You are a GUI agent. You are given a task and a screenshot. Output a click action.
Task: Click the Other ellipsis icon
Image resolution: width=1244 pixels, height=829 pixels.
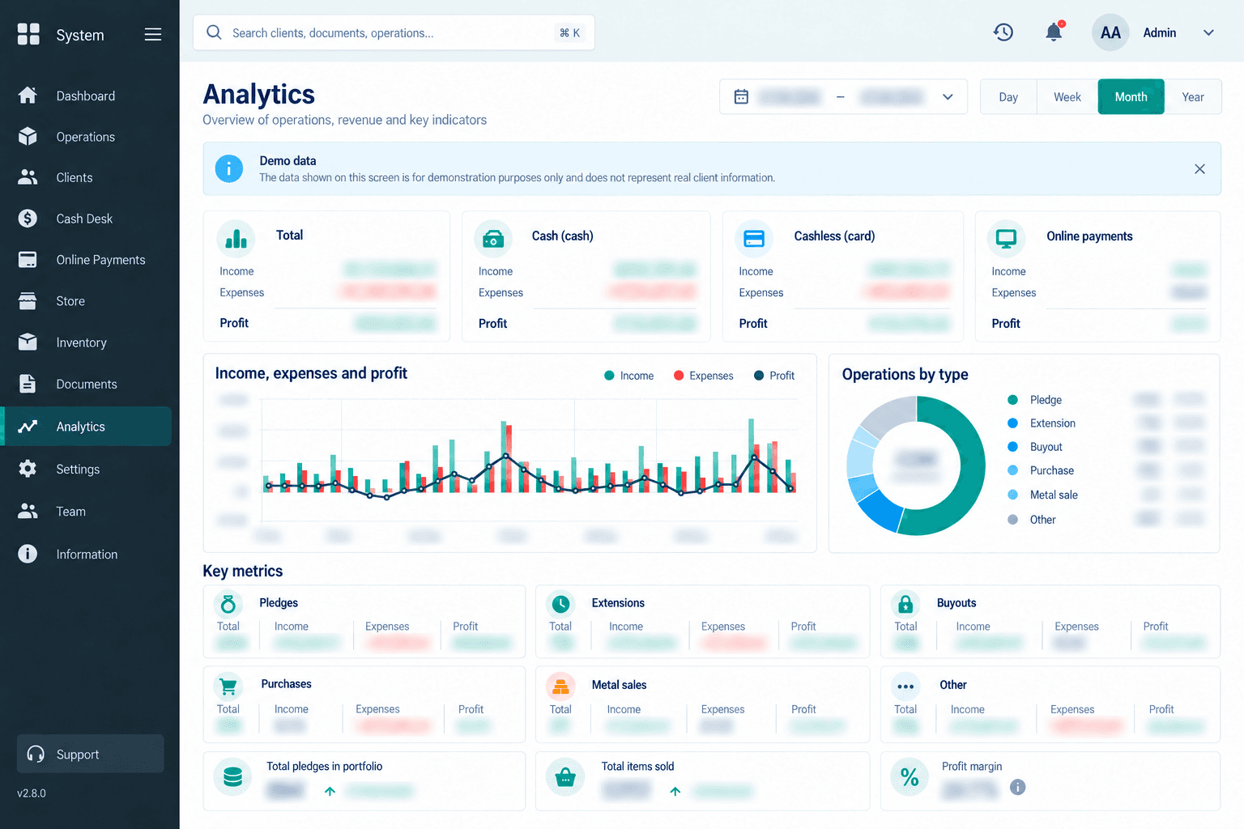[x=905, y=687]
